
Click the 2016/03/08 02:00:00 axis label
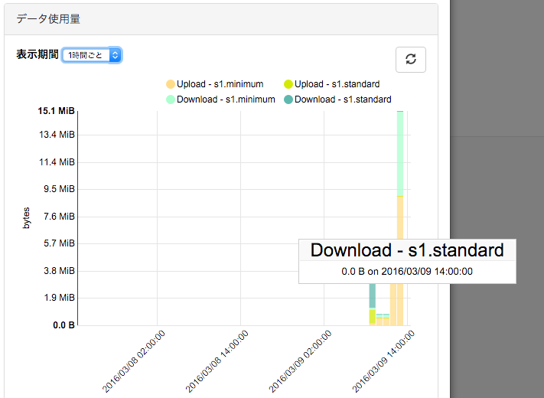coord(134,361)
